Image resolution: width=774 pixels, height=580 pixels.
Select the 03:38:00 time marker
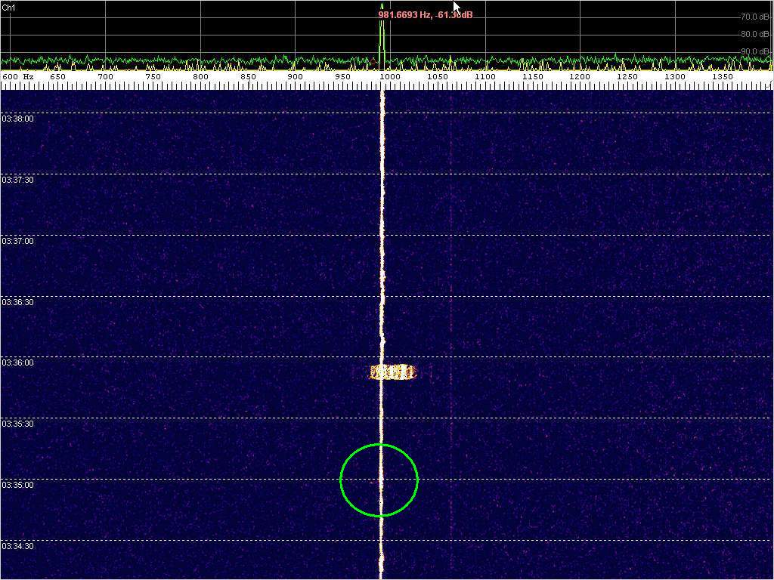[x=18, y=119]
